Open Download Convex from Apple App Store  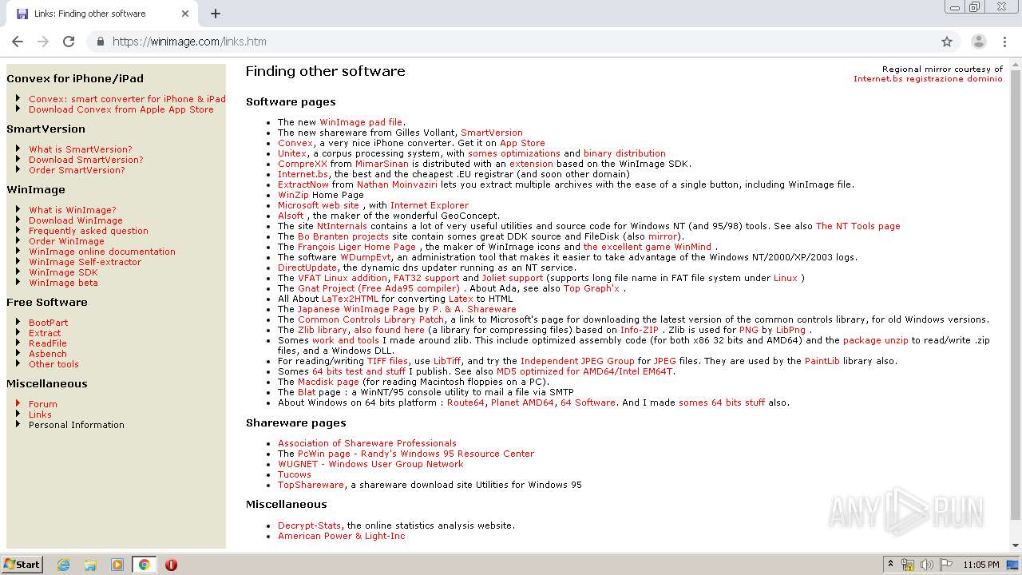121,109
